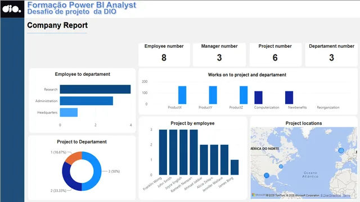This screenshot has width=360, height=202.
Task: Click Ramesh Narayan's column in Project by employee
Action: coord(193,152)
